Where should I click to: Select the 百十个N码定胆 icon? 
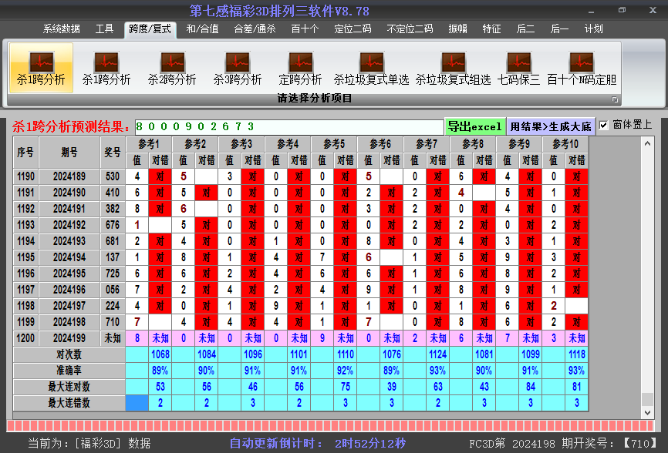click(x=582, y=68)
